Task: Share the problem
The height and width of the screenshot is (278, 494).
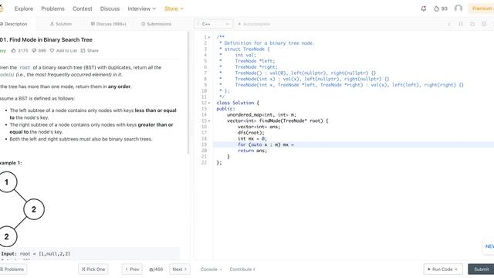Action: pyautogui.click(x=90, y=50)
